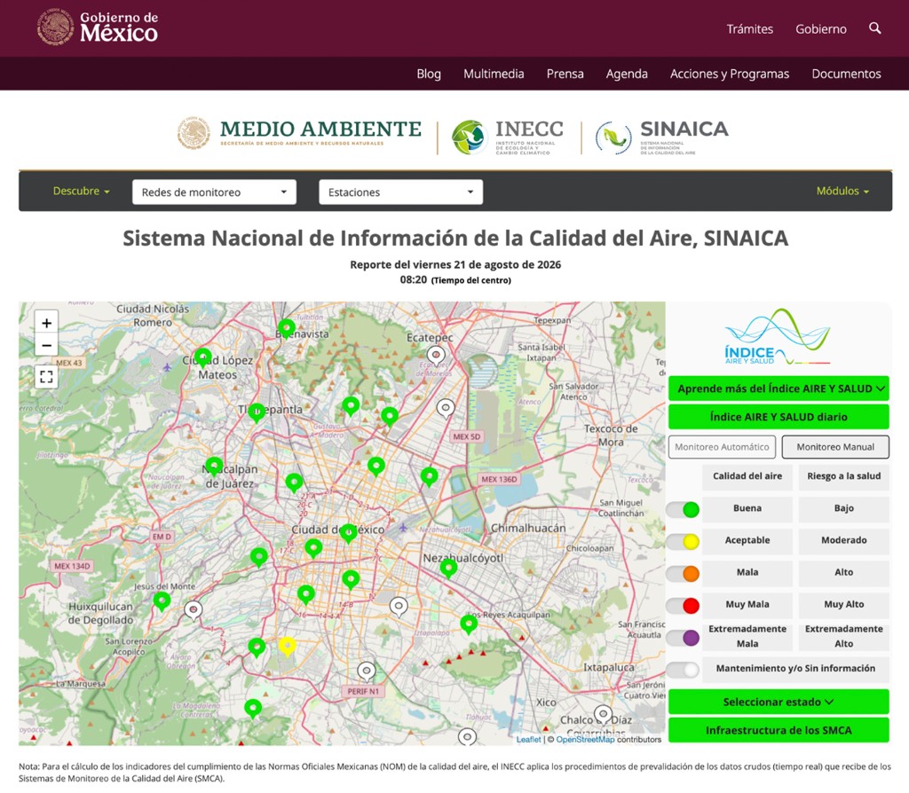
Task: Select green marker at Ciudad López Mateos
Action: [203, 357]
